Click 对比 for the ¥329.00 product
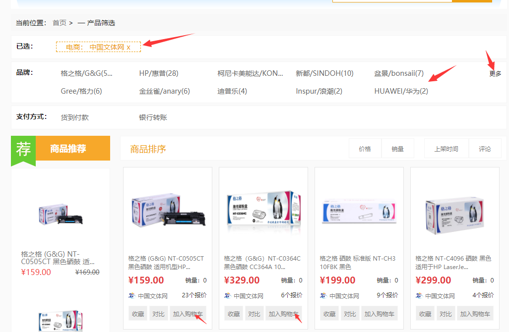The image size is (509, 332). coord(254,314)
